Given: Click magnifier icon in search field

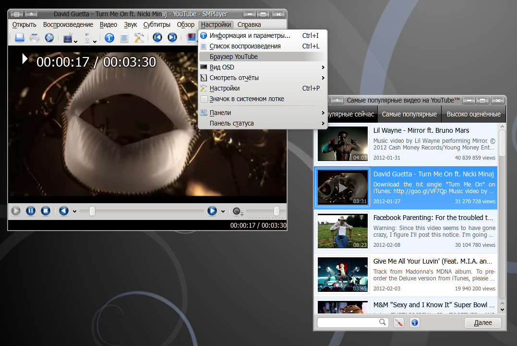Looking at the screenshot, I should [382, 322].
